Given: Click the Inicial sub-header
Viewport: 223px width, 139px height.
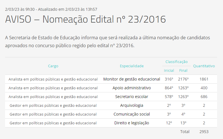Looking at the screenshot, I should point(169,70).
